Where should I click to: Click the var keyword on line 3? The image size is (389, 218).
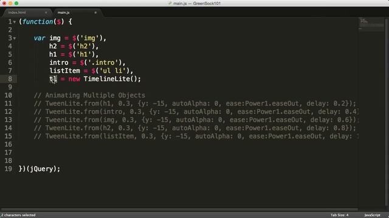(40, 38)
